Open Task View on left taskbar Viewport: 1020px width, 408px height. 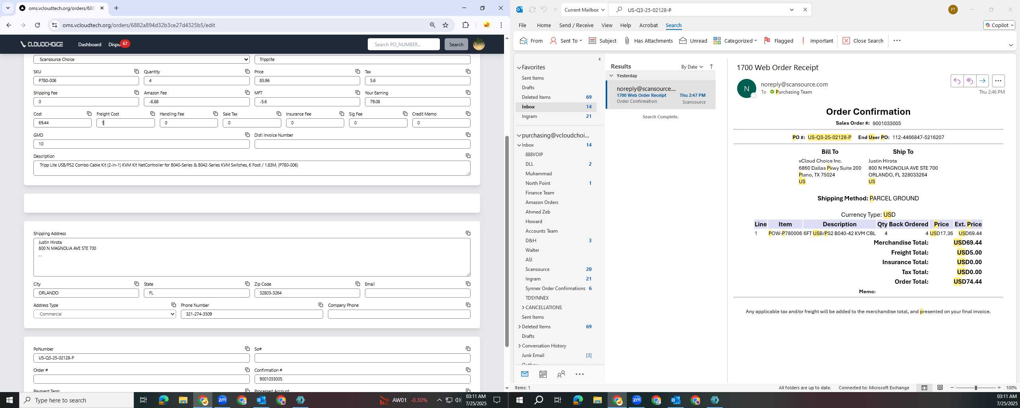143,400
